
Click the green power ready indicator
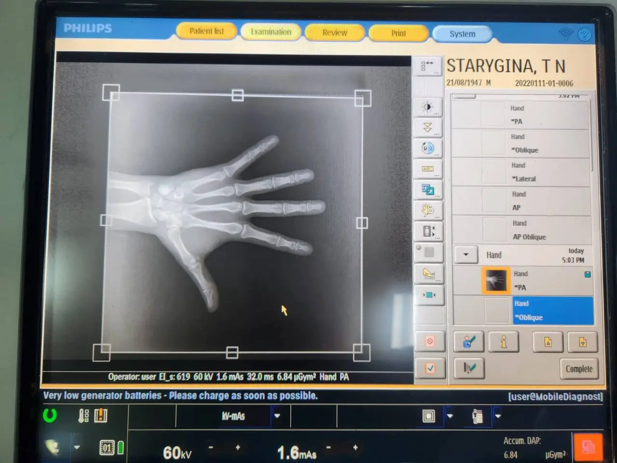(50, 415)
